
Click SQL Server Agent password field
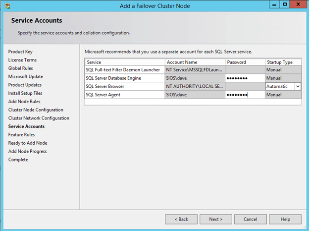tap(245, 95)
